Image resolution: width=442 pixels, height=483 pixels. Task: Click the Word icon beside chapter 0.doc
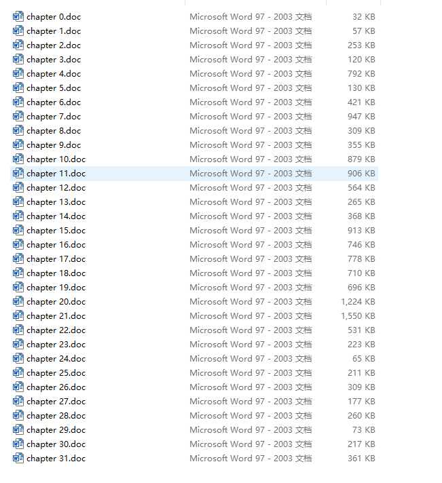pos(18,17)
